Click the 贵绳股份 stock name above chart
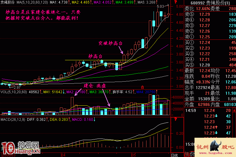 pyautogui.click(x=7, y=2)
